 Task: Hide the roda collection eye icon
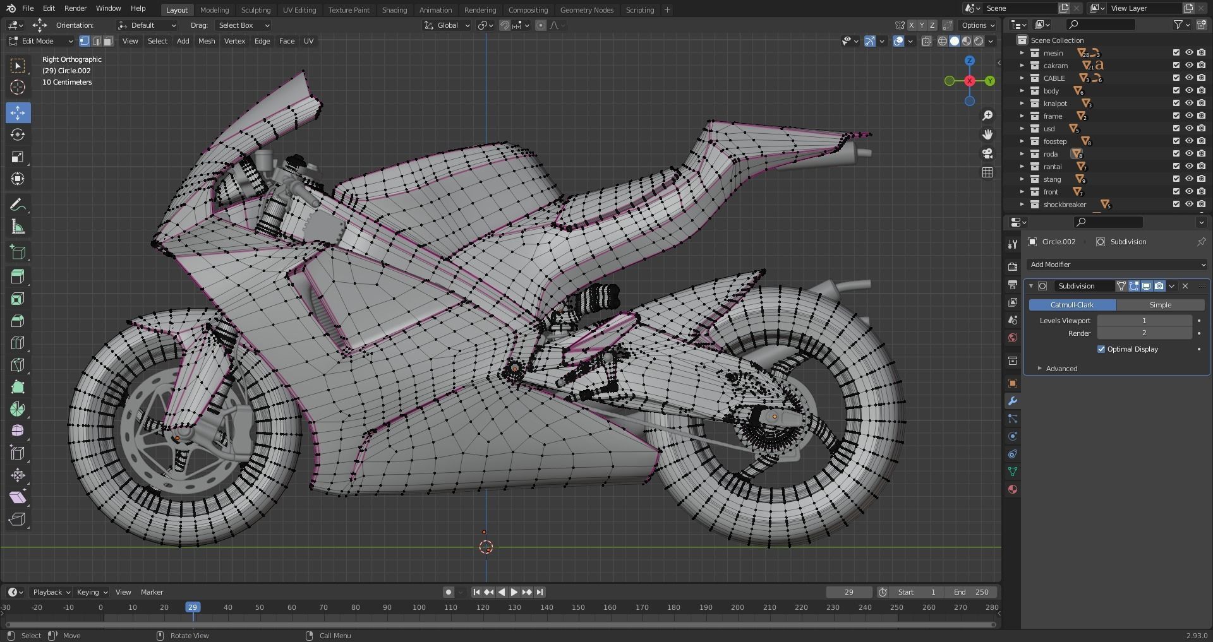pos(1189,154)
